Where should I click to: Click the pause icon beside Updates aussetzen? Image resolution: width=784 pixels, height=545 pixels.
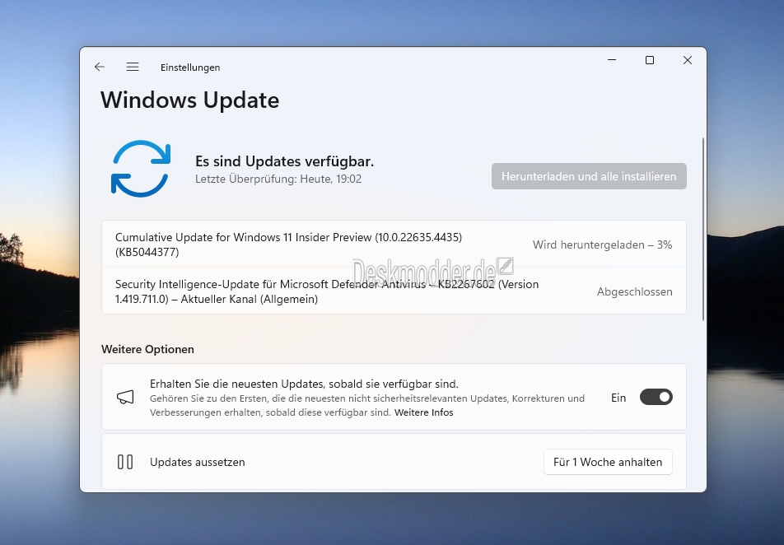(125, 462)
